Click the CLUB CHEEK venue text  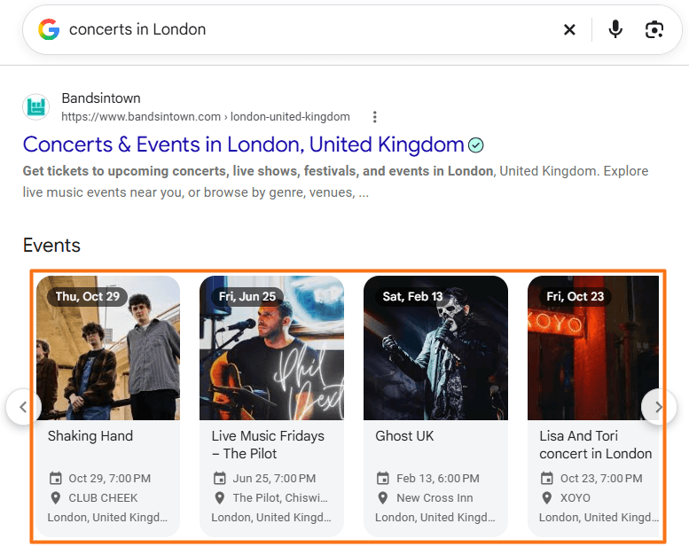[x=103, y=497]
